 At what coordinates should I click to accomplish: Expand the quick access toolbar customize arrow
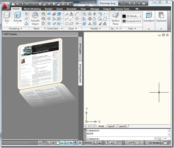72,4
